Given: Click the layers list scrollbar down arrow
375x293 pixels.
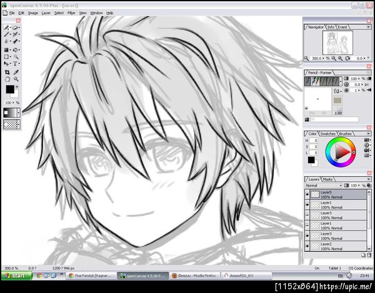Looking at the screenshot, I should click(x=369, y=249).
